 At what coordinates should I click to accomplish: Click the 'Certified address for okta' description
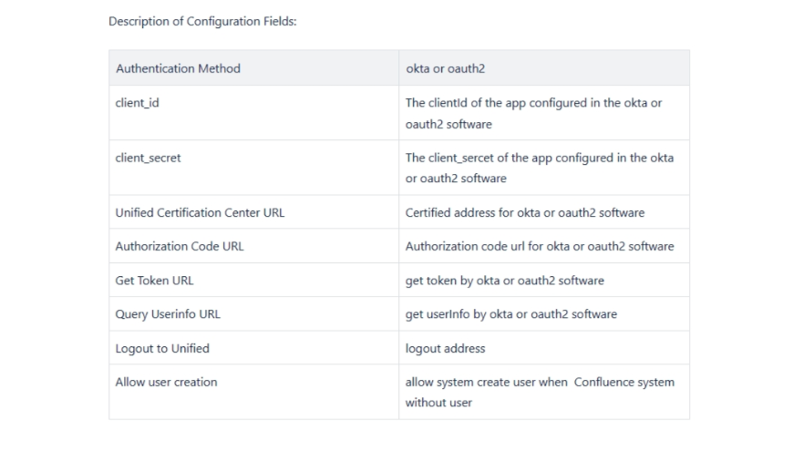point(524,212)
